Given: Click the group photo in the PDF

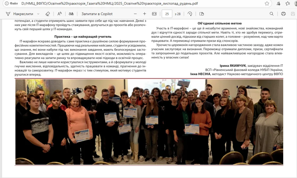Looking at the screenshot, I should [x=149, y=122].
